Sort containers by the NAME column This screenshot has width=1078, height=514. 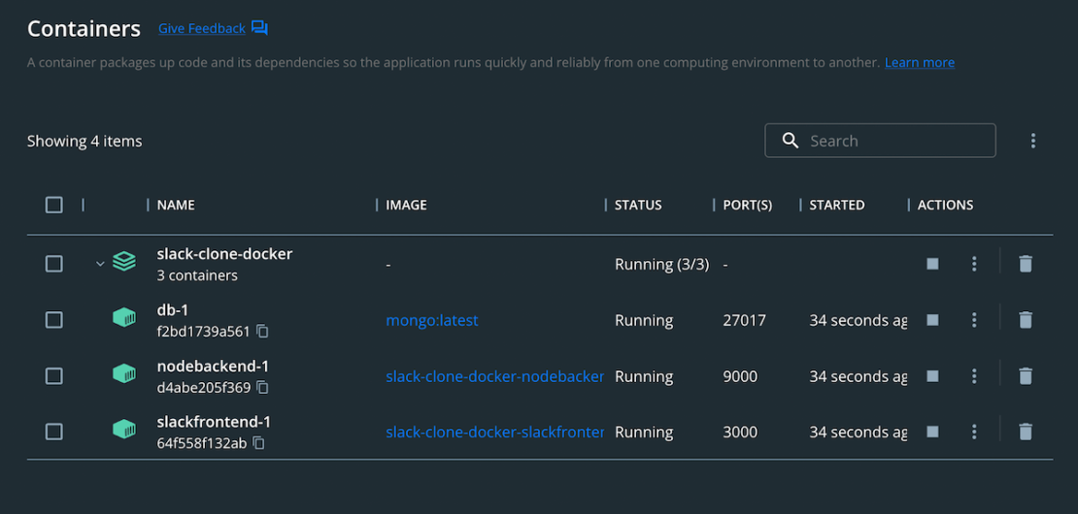click(176, 205)
